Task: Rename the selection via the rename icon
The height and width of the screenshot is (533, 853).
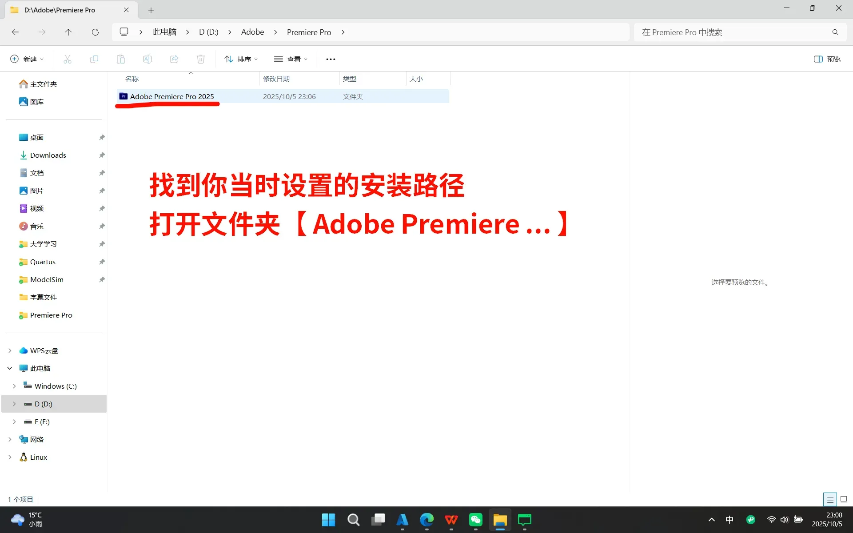Action: [147, 59]
